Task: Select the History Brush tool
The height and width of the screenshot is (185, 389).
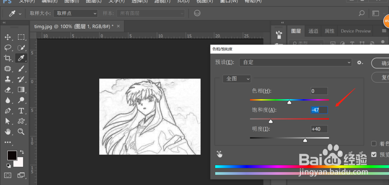Action: click(x=21, y=79)
